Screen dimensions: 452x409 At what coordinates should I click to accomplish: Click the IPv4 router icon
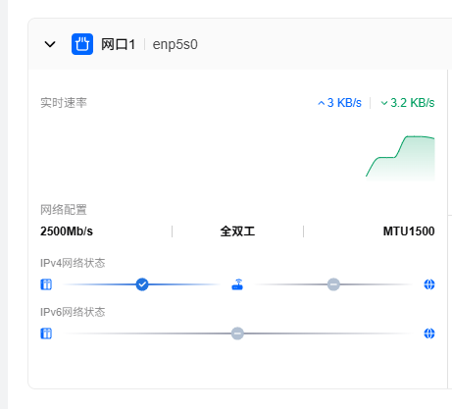[x=237, y=284]
